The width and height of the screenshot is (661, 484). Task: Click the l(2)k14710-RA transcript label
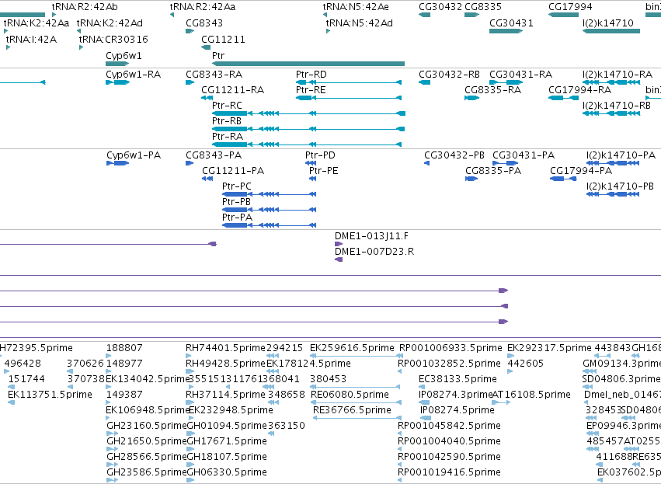pyautogui.click(x=618, y=75)
